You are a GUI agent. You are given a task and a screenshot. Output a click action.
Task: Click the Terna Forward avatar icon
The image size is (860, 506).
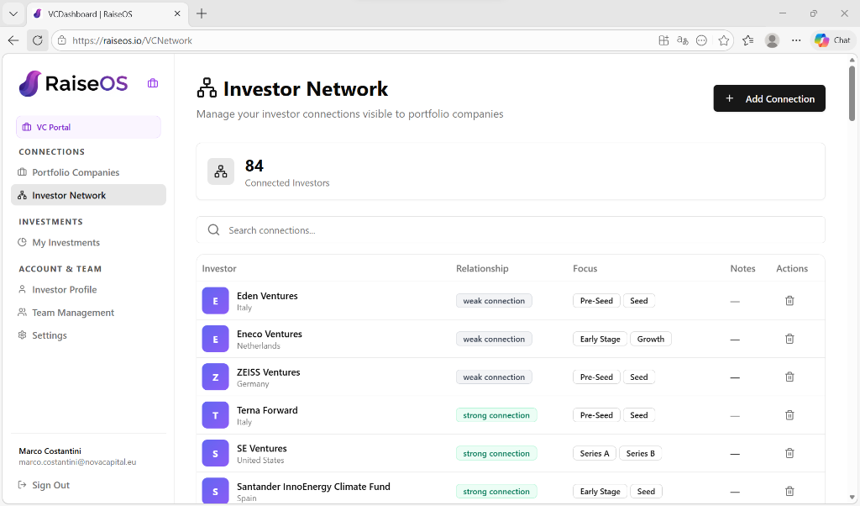click(215, 415)
